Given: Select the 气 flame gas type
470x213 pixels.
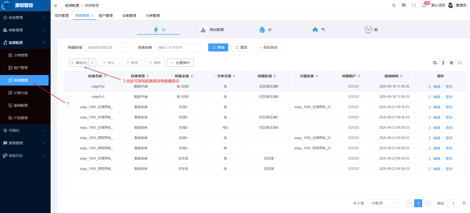Looking at the screenshot, I should click(319, 30).
